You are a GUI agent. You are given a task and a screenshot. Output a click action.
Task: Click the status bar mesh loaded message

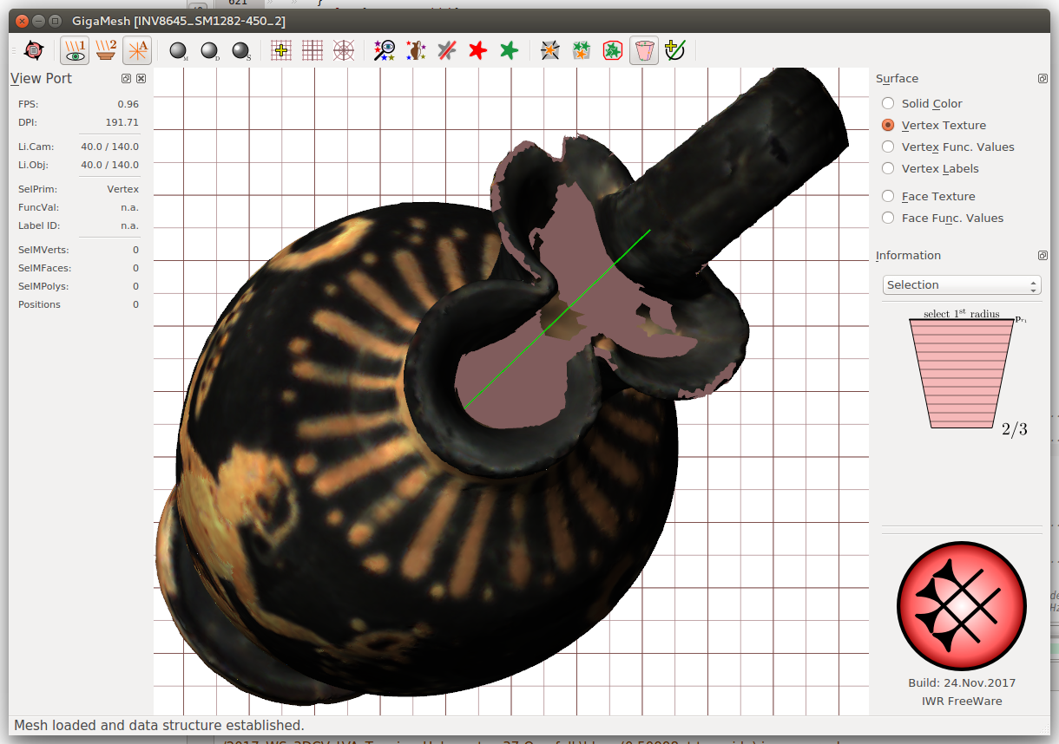tap(158, 725)
